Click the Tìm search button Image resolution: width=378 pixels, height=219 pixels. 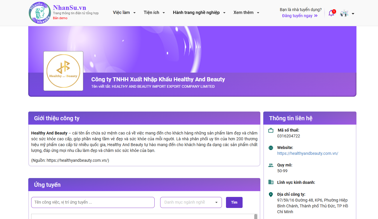click(234, 202)
